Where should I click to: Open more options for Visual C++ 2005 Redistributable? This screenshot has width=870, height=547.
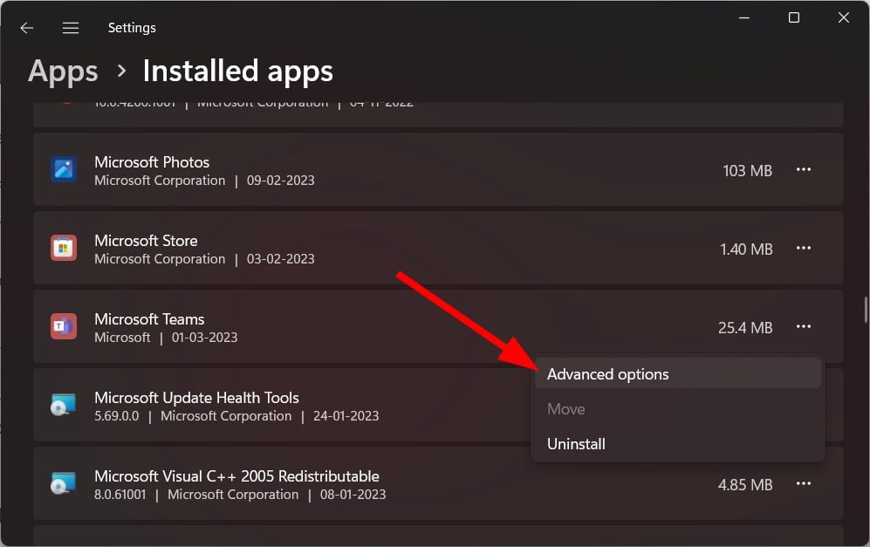coord(804,484)
